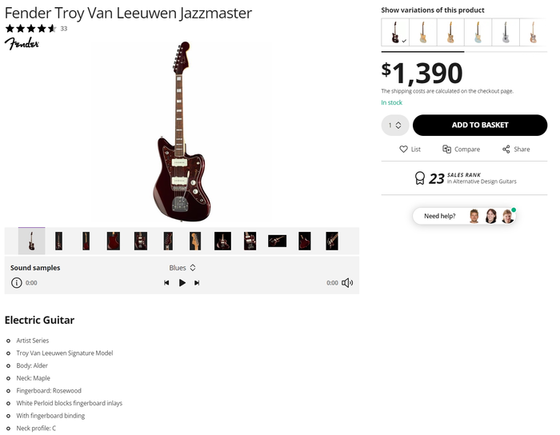Play the sound sample

click(182, 282)
